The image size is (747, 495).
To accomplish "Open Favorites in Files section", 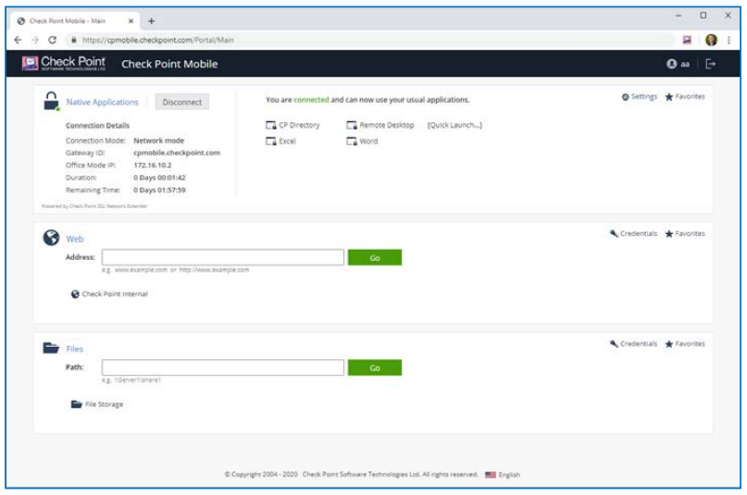I will [685, 343].
